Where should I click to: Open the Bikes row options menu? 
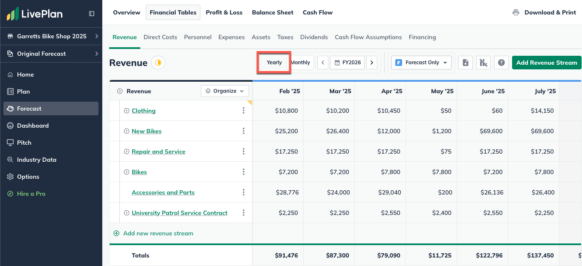point(243,172)
